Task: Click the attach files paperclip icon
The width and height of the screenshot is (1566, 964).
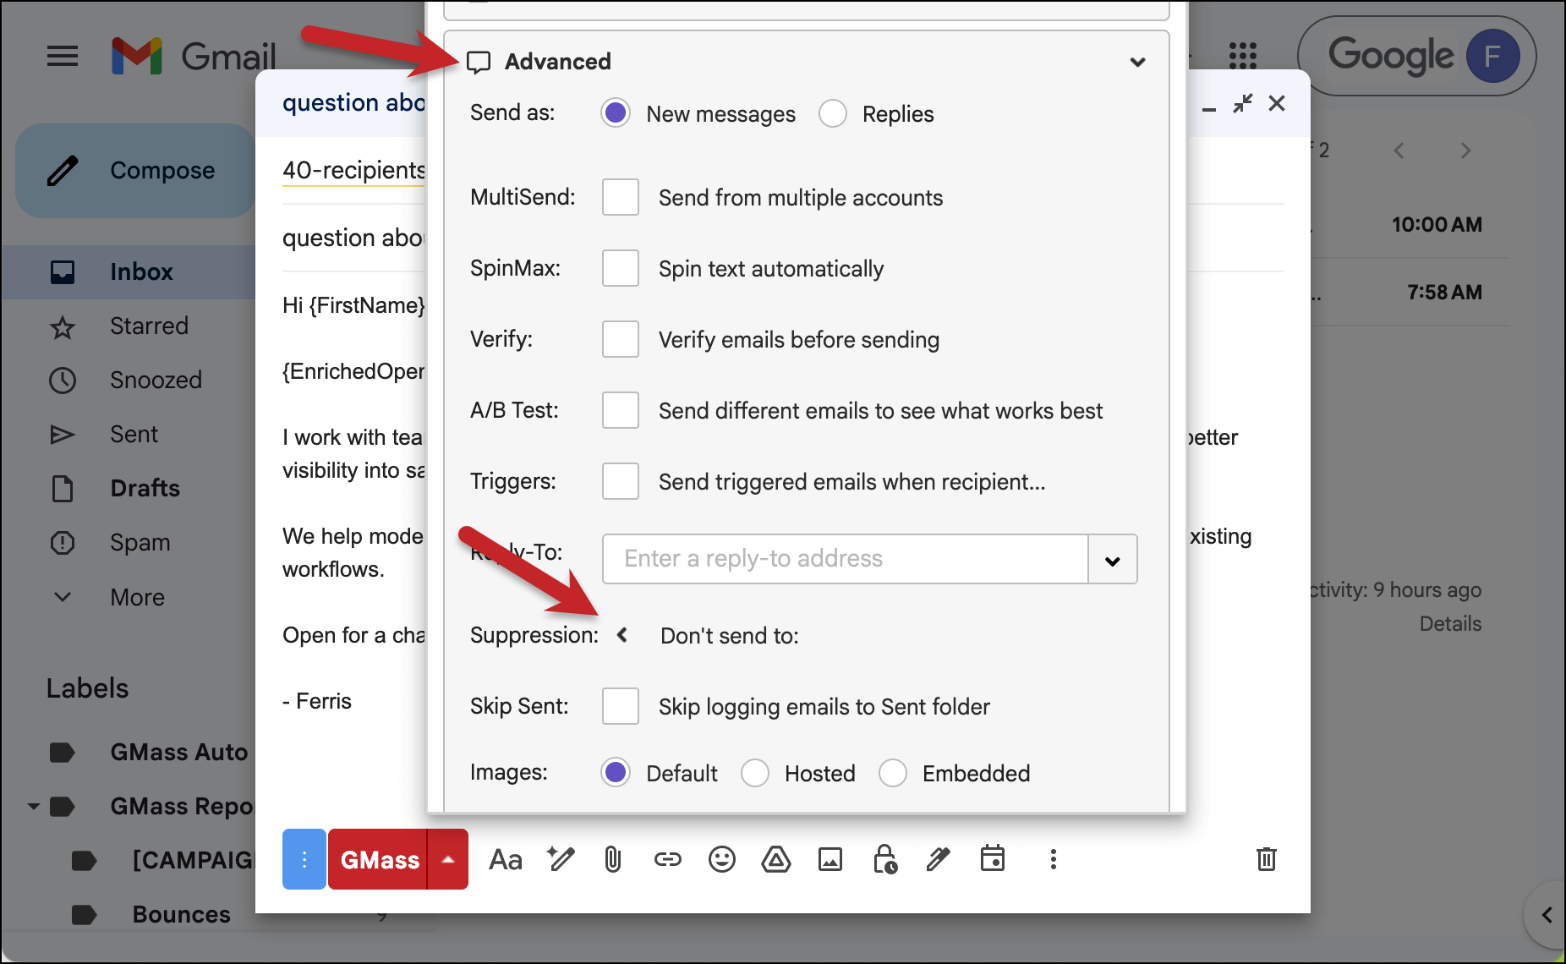Action: click(613, 860)
